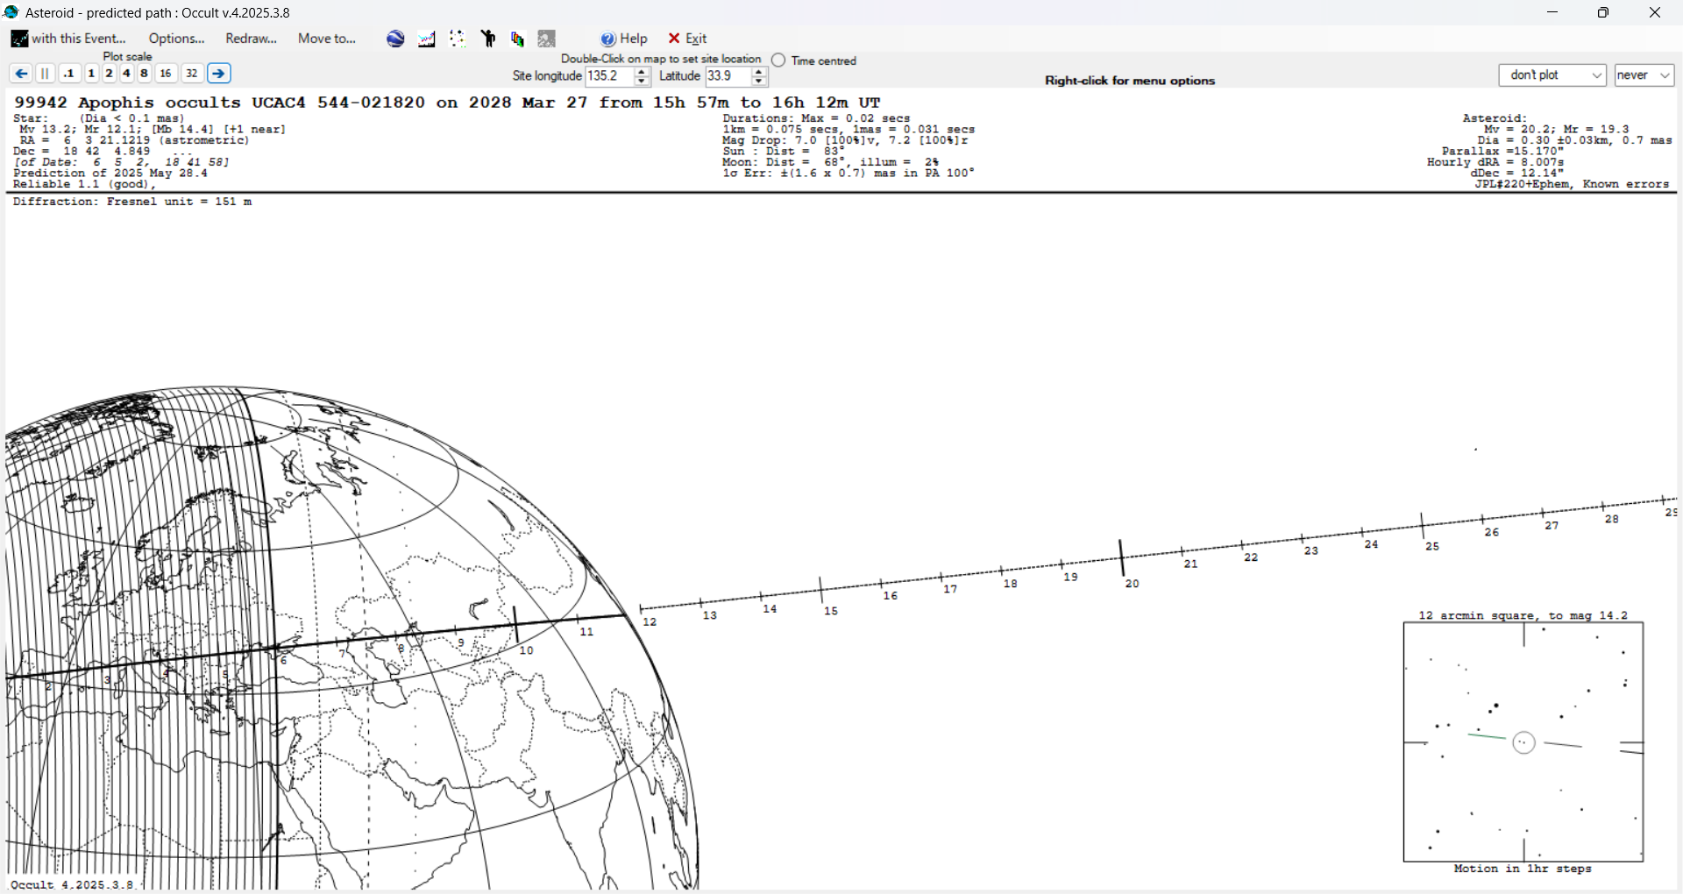Decrease Site longitude with down spinner
This screenshot has height=894, width=1683.
coord(642,82)
